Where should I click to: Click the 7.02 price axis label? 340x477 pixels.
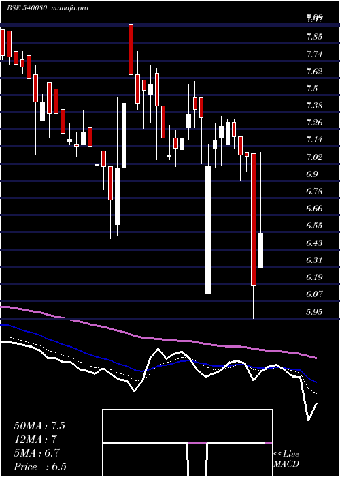(314, 157)
